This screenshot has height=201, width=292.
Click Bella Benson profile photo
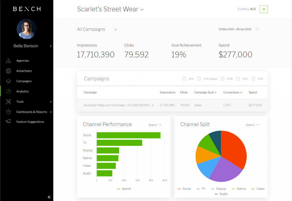(x=27, y=29)
